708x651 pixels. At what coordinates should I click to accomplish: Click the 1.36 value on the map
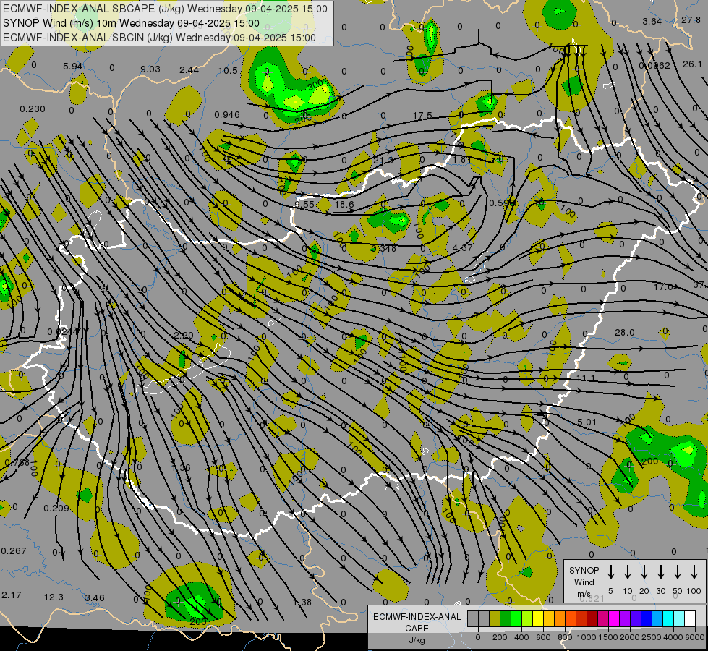coord(181,467)
